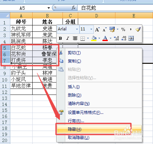Select row 12 header
This screenshot has width=153, height=144.
coord(5,92)
